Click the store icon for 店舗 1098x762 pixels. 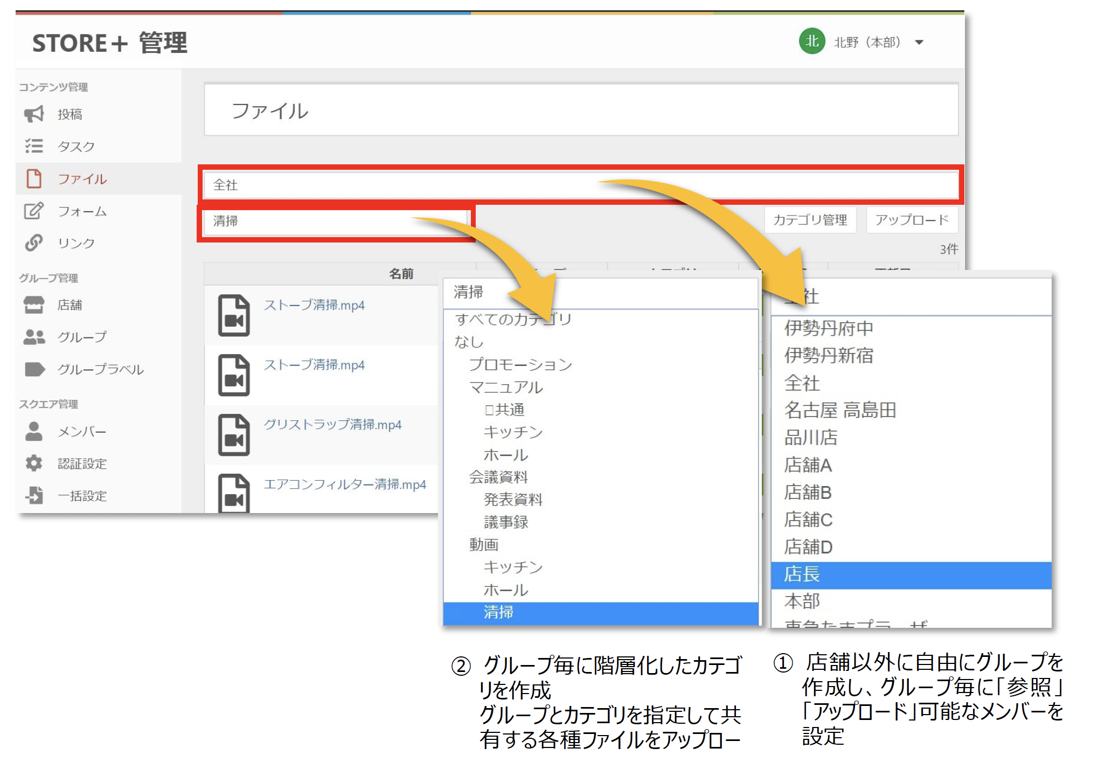pos(34,304)
